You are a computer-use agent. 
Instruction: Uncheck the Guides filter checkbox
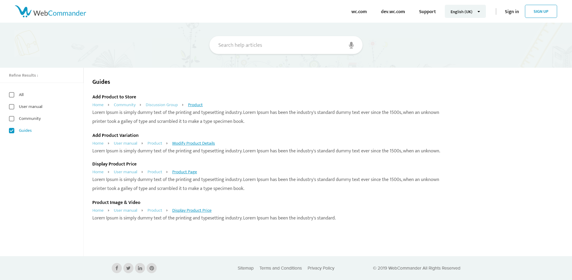12,131
